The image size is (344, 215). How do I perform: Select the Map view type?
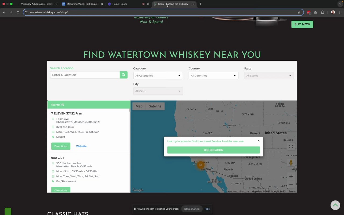tap(139, 106)
